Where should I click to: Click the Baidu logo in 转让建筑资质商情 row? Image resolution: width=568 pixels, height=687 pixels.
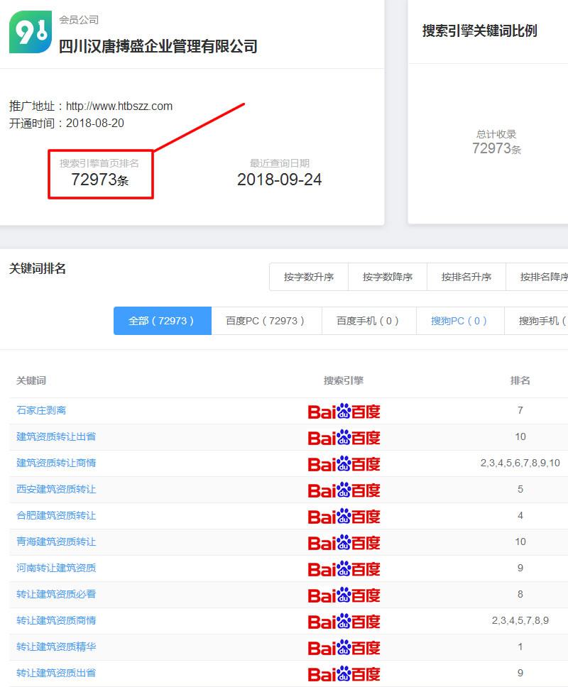344,622
